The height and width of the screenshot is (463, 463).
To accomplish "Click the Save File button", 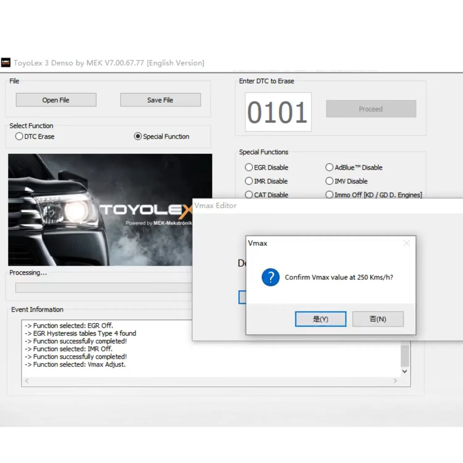I will pos(160,100).
